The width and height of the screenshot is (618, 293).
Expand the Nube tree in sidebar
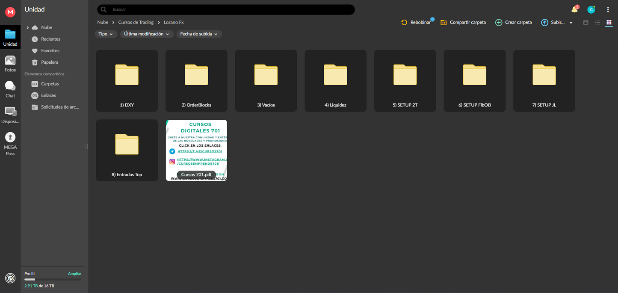pyautogui.click(x=28, y=28)
